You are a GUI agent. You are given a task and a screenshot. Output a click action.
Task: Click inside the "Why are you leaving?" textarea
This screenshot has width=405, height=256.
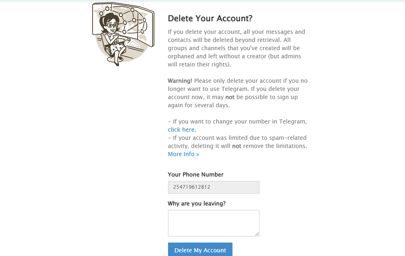pyautogui.click(x=213, y=223)
